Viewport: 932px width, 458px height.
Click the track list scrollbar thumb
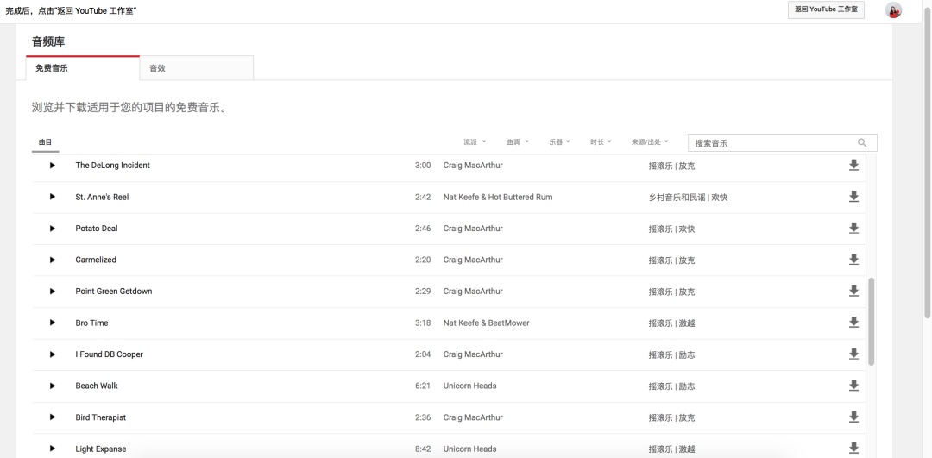872,321
